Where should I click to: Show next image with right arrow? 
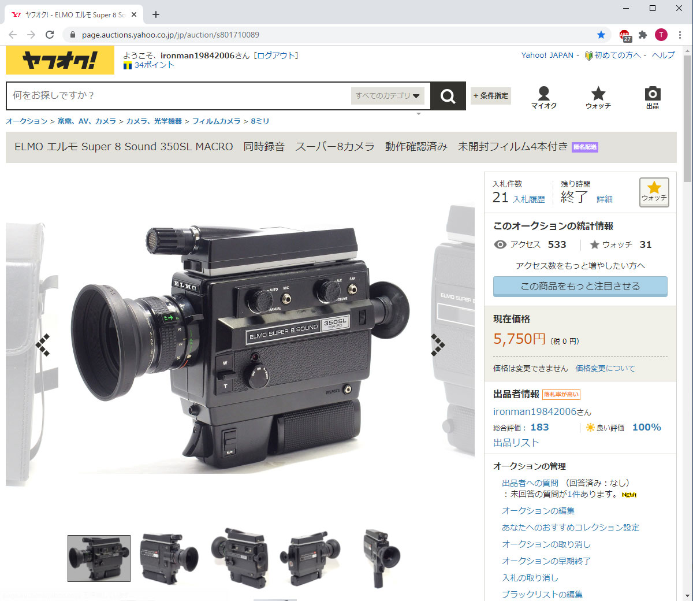438,345
